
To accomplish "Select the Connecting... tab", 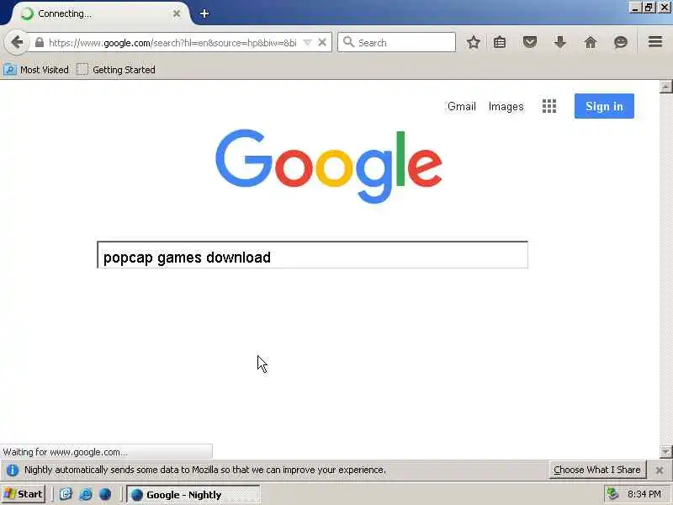I will coord(100,13).
